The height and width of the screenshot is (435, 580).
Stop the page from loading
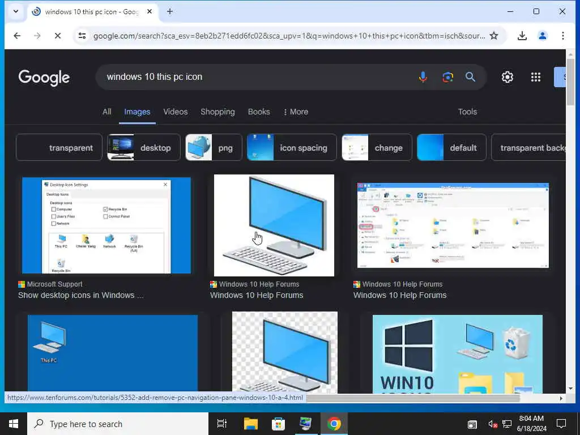click(58, 36)
